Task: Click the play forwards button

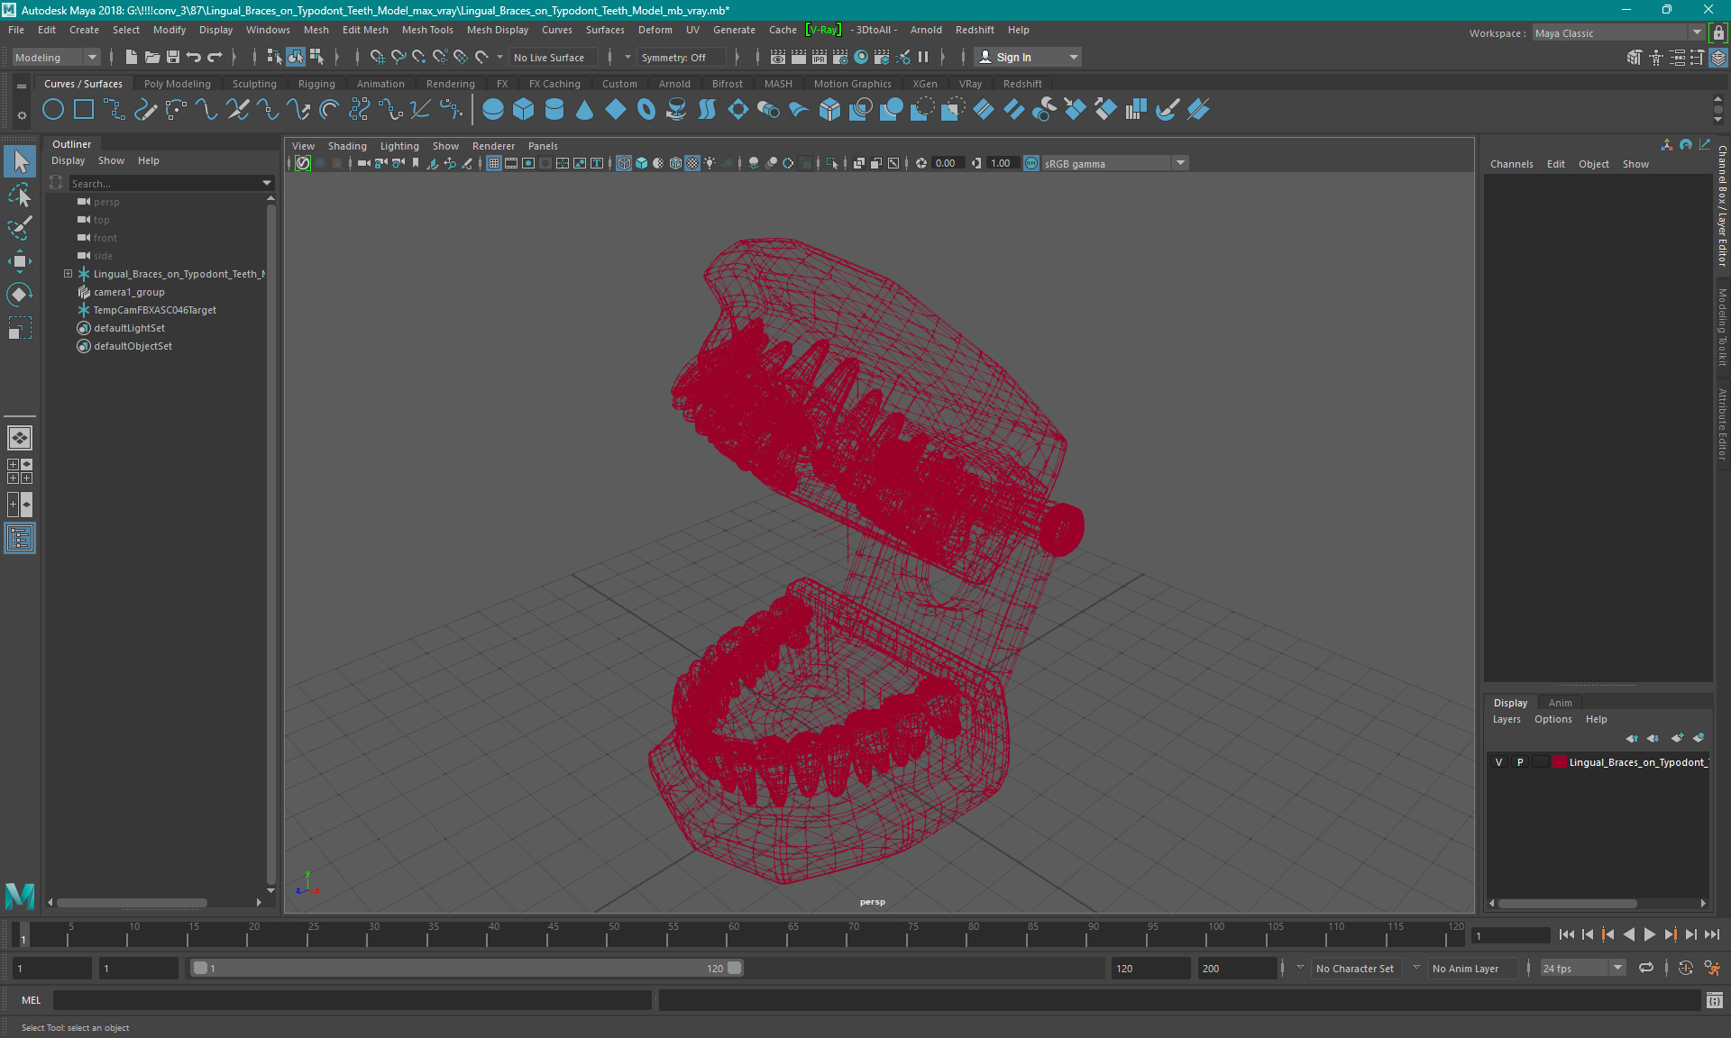Action: tap(1649, 934)
